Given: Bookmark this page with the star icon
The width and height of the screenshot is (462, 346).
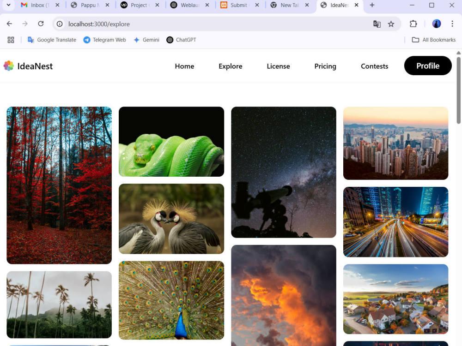Looking at the screenshot, I should click(x=391, y=24).
